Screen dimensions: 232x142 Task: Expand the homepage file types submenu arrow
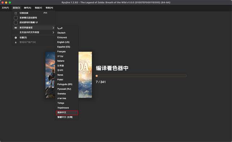(53, 32)
